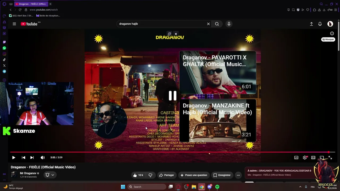Open more actions three-dot menu
340x191 pixels.
click(238, 175)
